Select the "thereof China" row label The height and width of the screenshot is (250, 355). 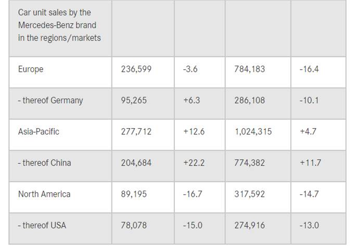(44, 163)
